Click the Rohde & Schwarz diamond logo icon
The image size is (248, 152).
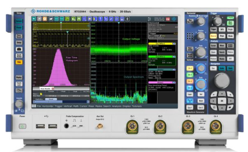coord(33,11)
